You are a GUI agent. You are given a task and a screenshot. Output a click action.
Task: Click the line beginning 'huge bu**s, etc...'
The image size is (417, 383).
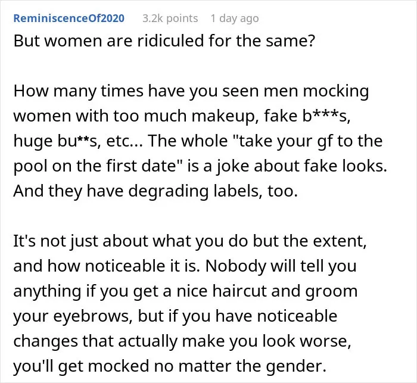pyautogui.click(x=198, y=141)
